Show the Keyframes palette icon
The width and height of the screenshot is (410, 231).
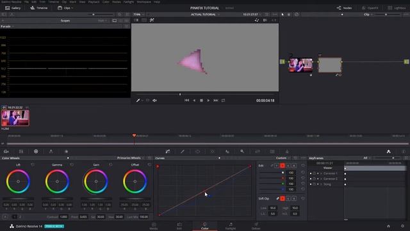[x=389, y=151]
